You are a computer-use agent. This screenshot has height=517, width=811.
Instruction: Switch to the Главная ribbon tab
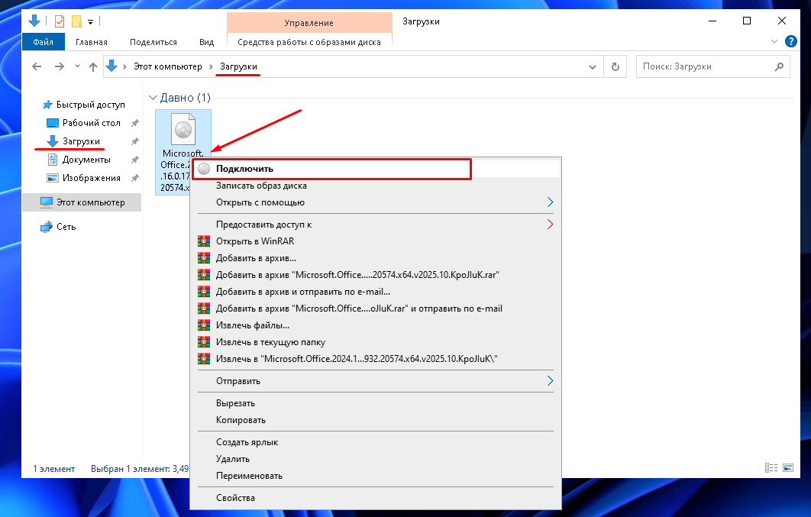tap(92, 42)
